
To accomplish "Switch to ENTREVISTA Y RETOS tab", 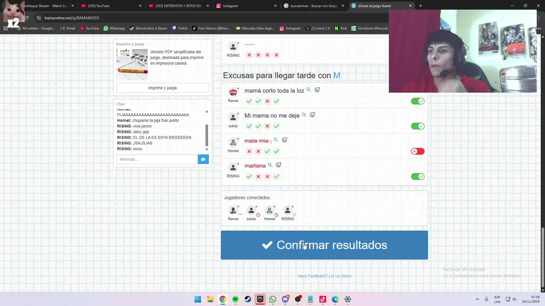I will click(x=179, y=6).
